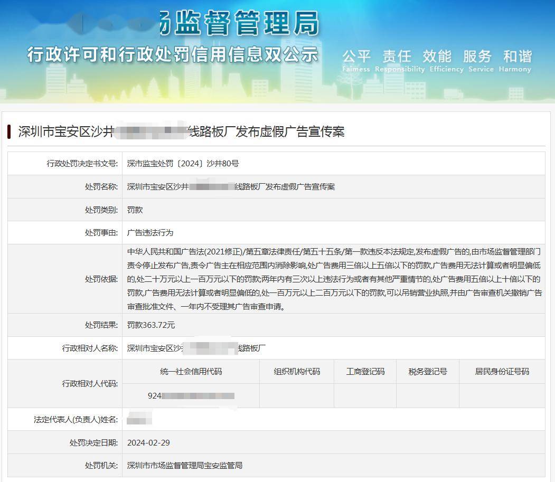Screen dimensions: 555x482
Task: Click the legal basis paragraph starting 中华人民共和国广告法
Action: (x=334, y=279)
